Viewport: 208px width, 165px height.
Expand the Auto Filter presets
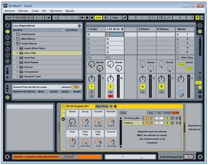(17, 53)
